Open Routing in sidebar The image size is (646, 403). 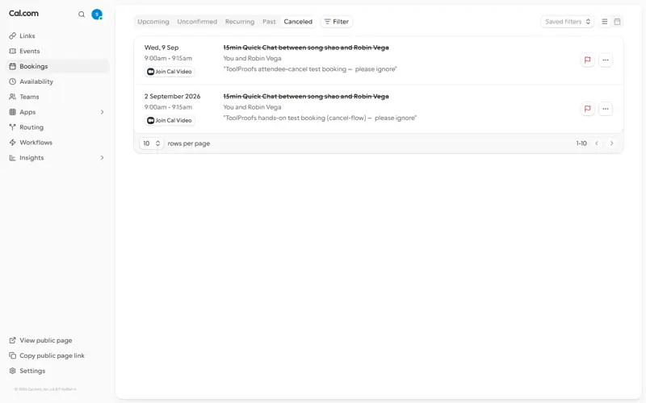click(57, 127)
